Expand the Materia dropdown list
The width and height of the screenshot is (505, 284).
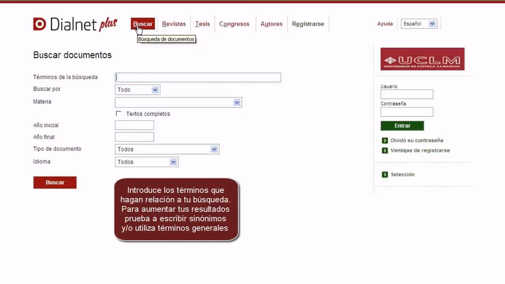(178, 103)
